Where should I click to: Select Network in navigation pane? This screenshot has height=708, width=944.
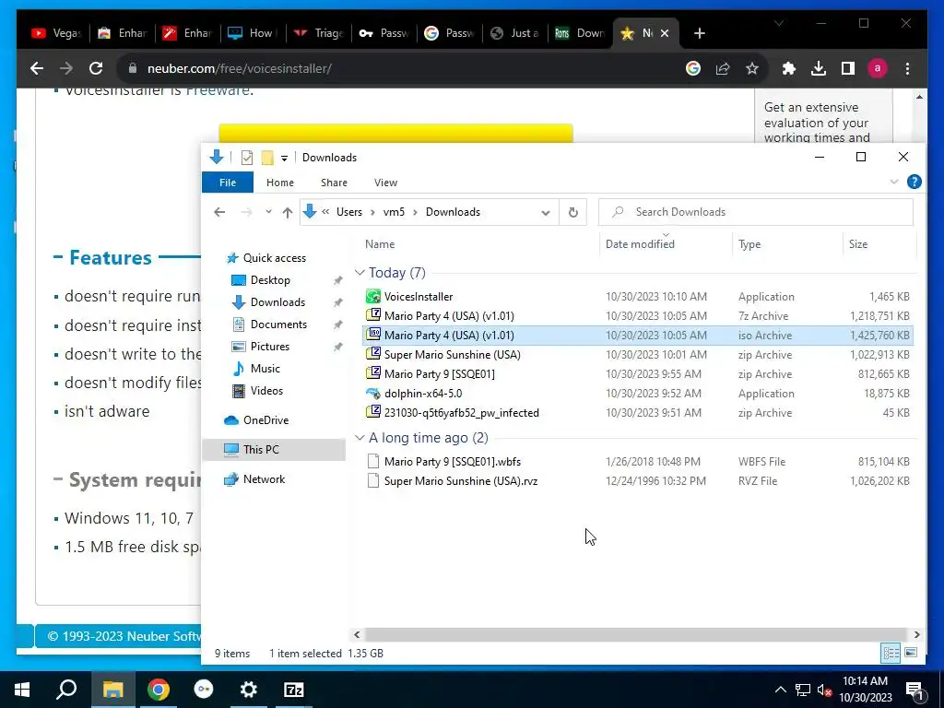(x=264, y=479)
